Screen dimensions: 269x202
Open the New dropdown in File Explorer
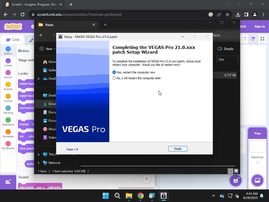click(48, 49)
